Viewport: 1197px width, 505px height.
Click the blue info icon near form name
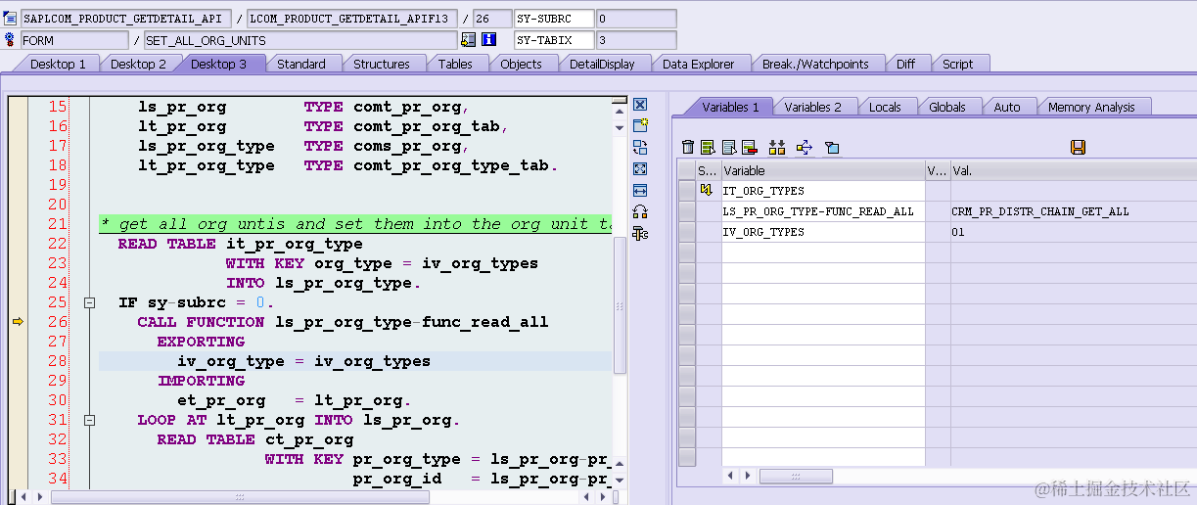pos(489,40)
